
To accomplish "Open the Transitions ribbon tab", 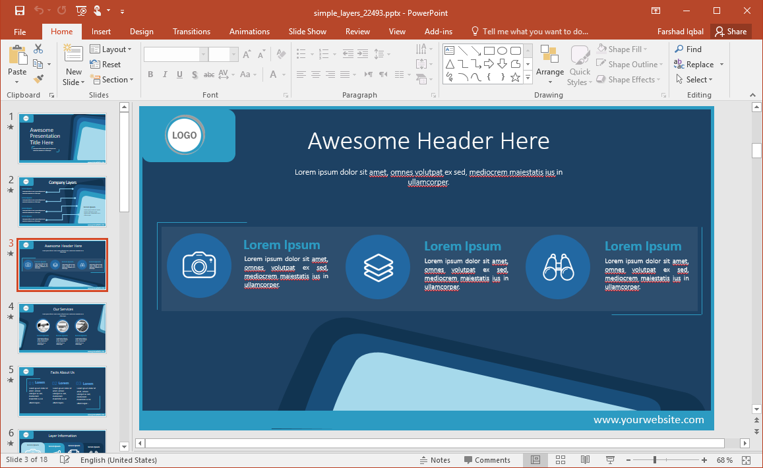I will 191,32.
